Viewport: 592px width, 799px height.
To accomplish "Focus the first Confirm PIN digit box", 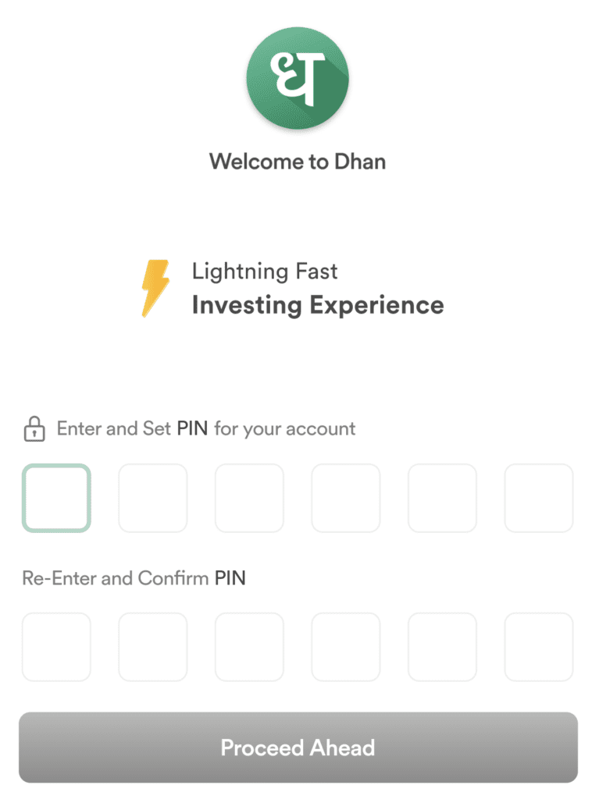I will [x=56, y=647].
